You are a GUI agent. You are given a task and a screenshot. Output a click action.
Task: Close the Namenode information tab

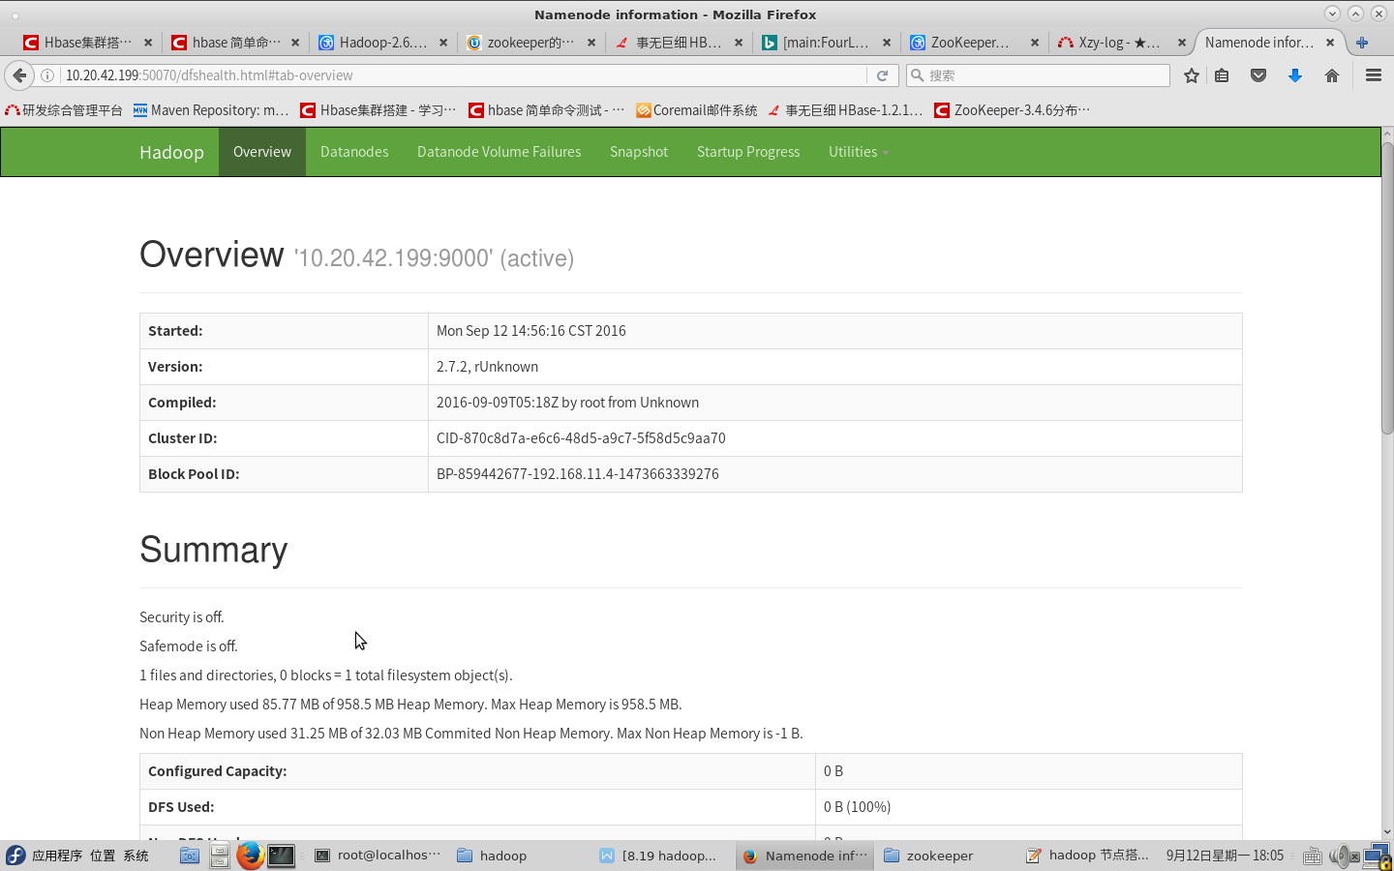(1330, 43)
